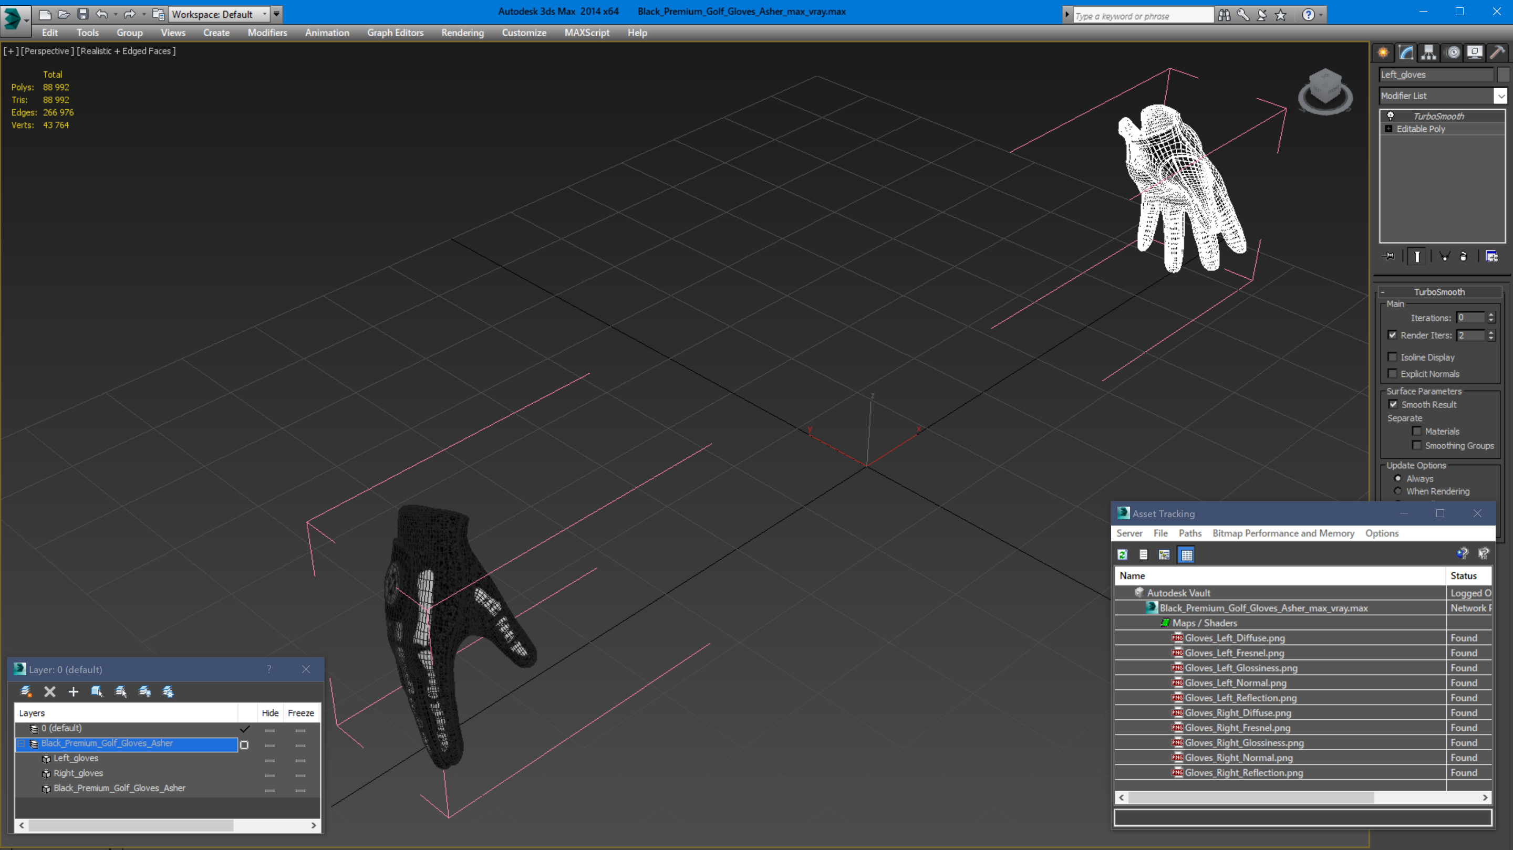
Task: Click Create New Layer icon in Layer dialog
Action: pos(26,691)
